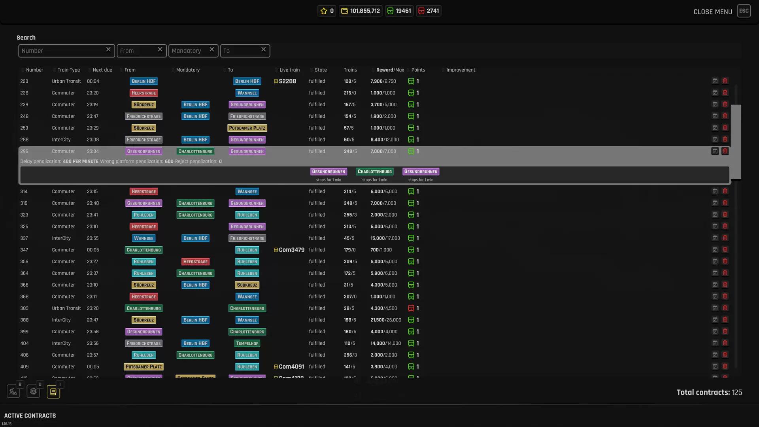759x427 pixels.
Task: Open the upgrades chip icon
Action: pyautogui.click(x=33, y=391)
